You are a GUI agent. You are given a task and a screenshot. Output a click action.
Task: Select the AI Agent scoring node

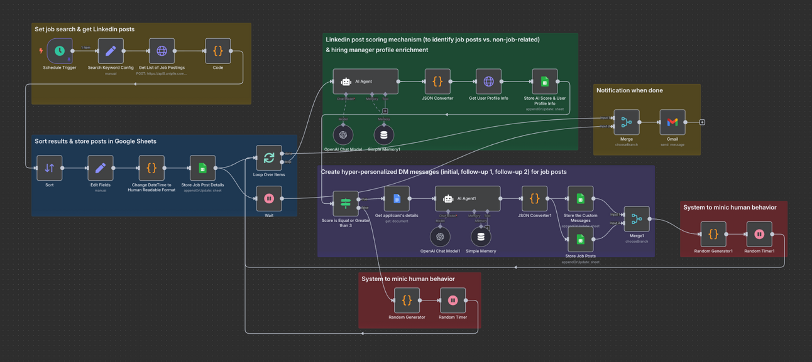point(365,81)
